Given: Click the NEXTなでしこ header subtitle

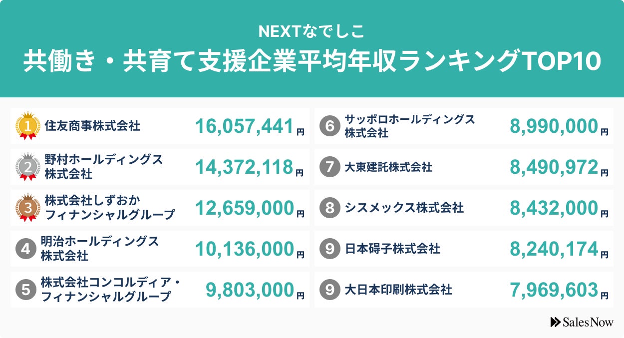Looking at the screenshot, I should click(x=312, y=32).
